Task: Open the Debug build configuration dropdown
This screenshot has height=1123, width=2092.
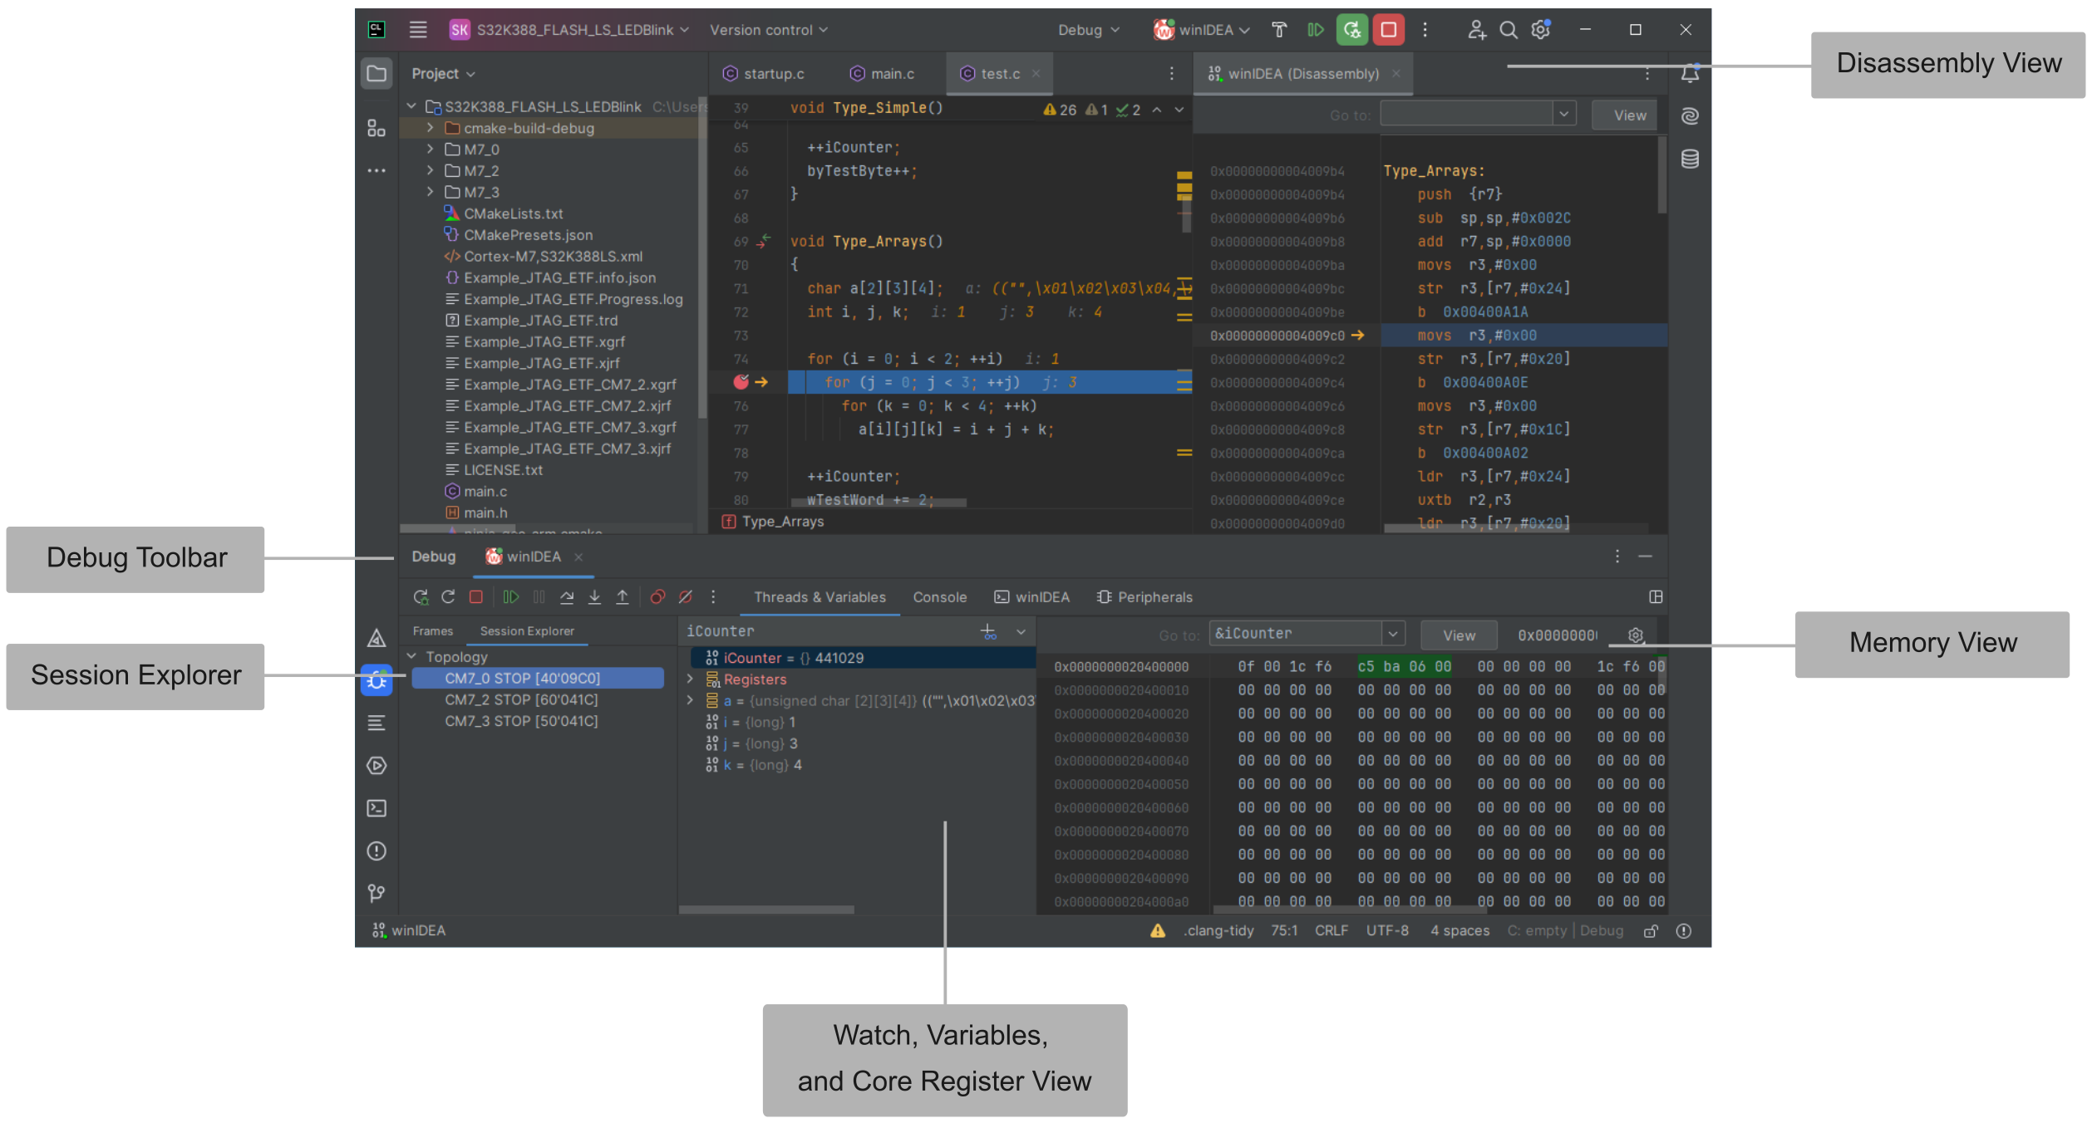Action: click(x=1089, y=30)
